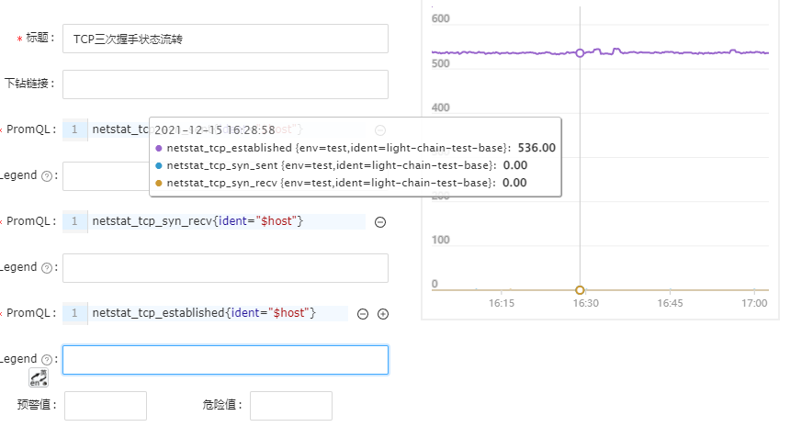Add a new PromQL row with plus icon

pyautogui.click(x=383, y=314)
